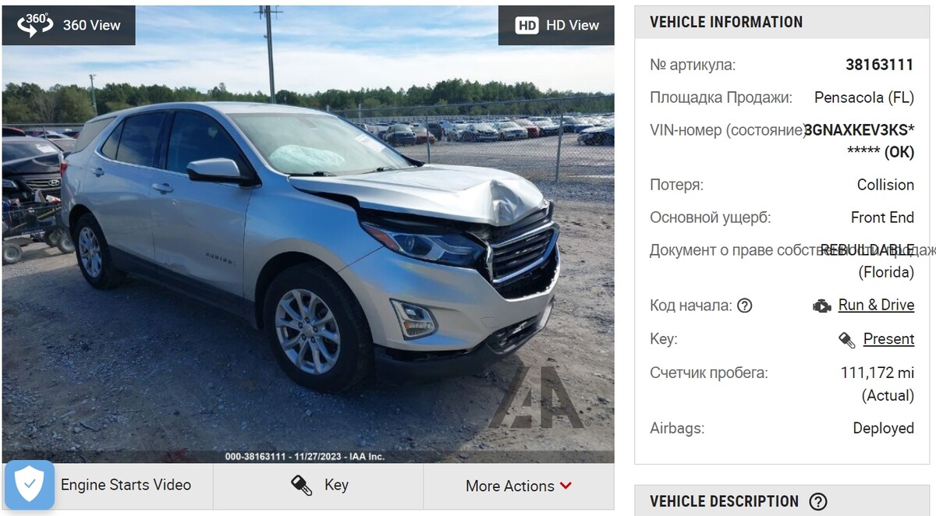Click key icon beside Present
The width and height of the screenshot is (936, 516).
pos(847,339)
